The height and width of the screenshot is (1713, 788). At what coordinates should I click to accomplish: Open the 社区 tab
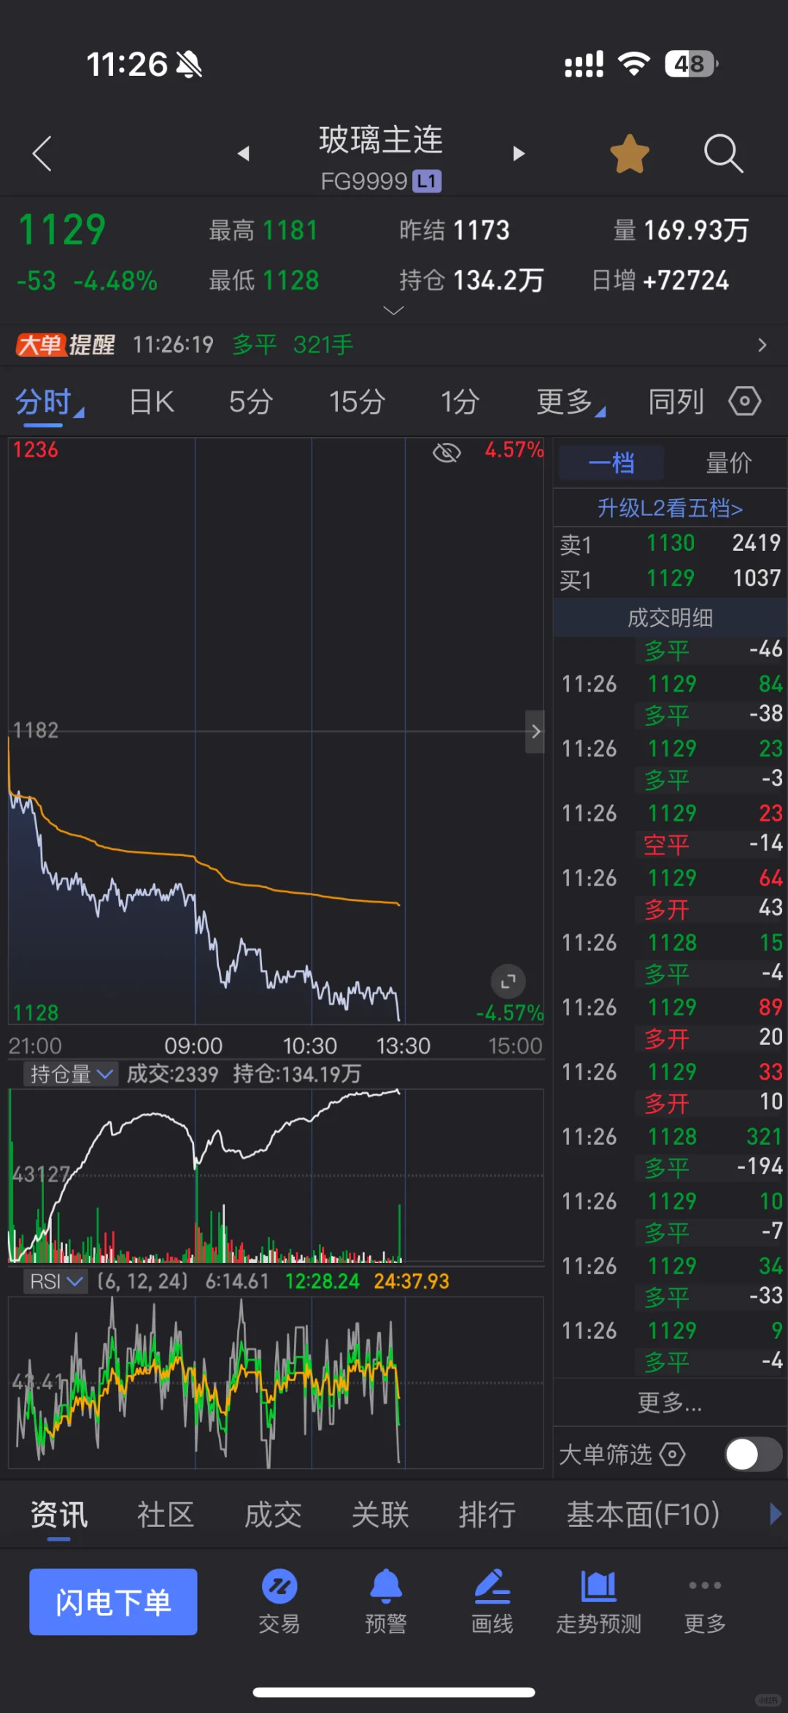pyautogui.click(x=166, y=1515)
